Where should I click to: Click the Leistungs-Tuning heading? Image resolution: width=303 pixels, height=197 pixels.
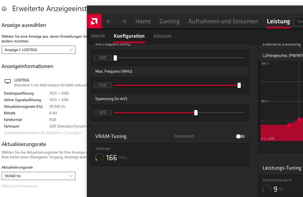pyautogui.click(x=282, y=168)
